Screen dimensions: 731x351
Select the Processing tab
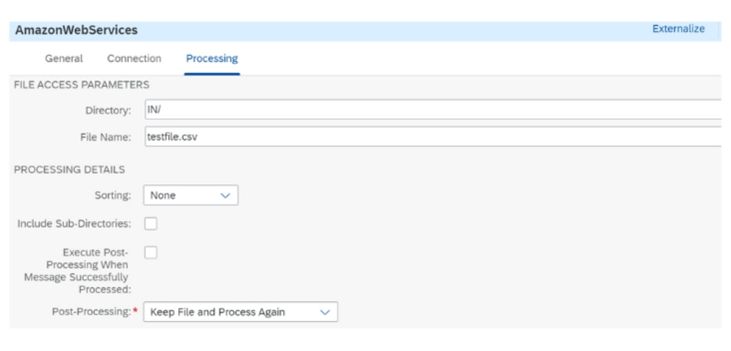pyautogui.click(x=212, y=58)
